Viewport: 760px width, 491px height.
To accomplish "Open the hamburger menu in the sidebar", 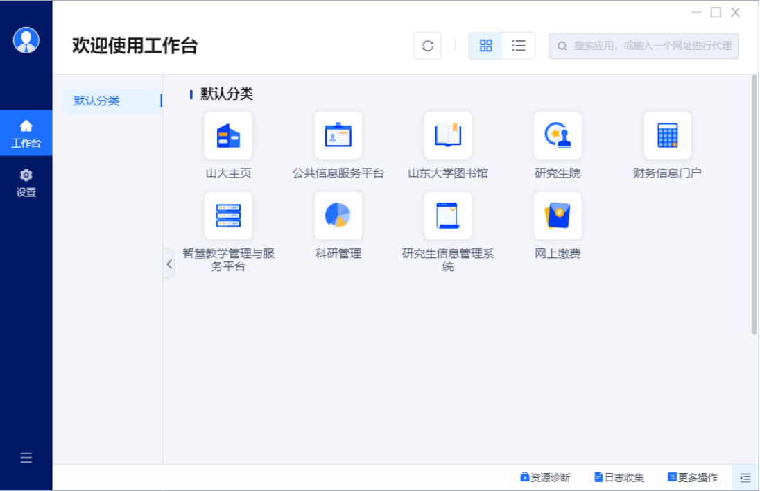I will coord(26,458).
